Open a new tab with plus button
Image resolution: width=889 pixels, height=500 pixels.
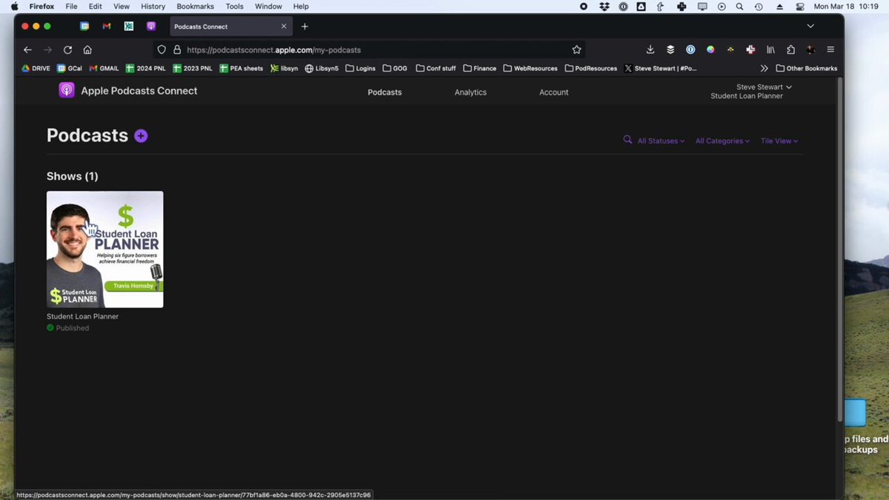[304, 27]
